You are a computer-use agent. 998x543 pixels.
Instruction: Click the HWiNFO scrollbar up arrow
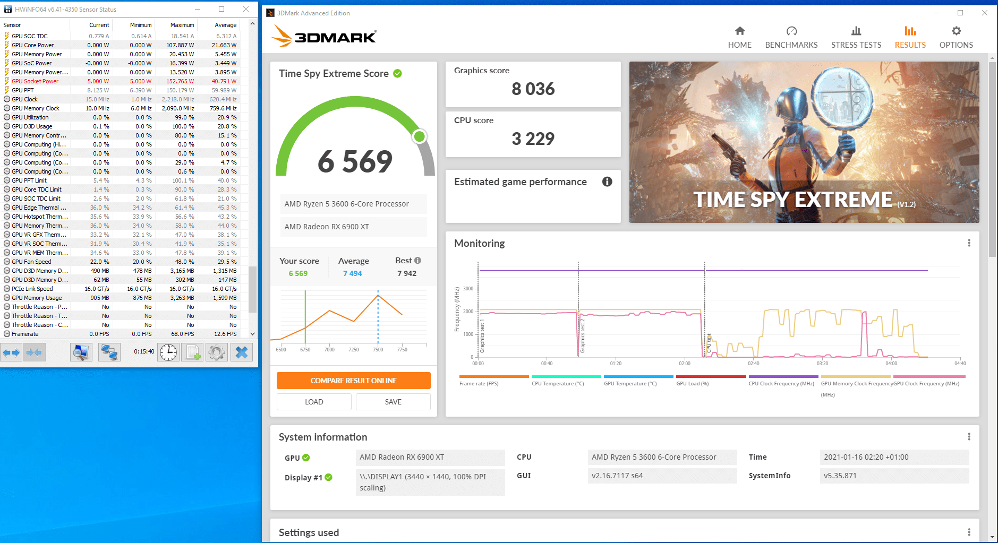coord(253,24)
